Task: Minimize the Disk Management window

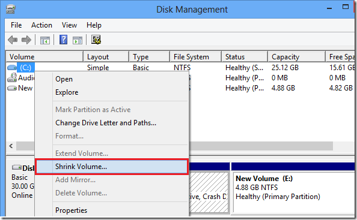Action: click(329, 8)
